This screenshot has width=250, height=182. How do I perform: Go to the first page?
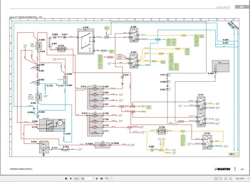click(66, 179)
